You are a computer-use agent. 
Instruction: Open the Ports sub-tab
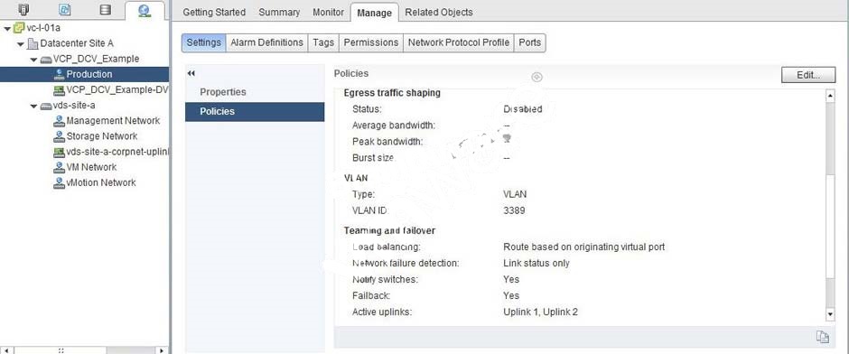(x=529, y=42)
